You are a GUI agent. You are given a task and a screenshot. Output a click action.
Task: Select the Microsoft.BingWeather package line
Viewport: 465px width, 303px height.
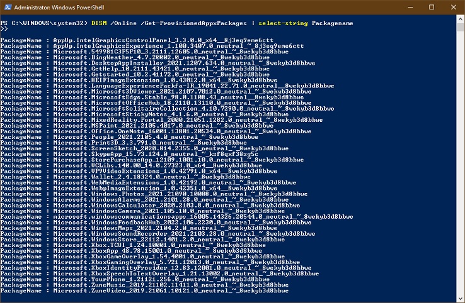click(135, 57)
